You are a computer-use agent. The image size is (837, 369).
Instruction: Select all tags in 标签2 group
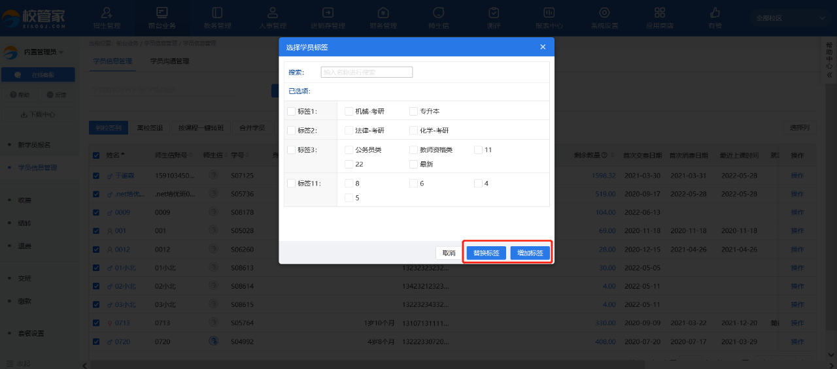[291, 131]
